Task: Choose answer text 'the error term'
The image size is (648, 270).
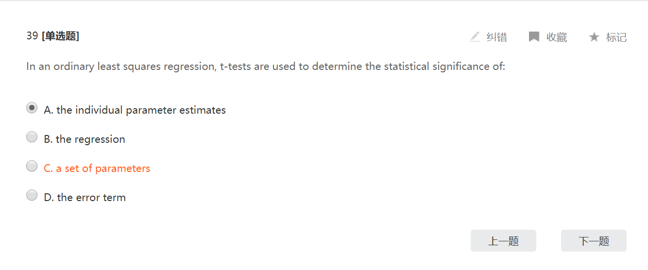Action: click(91, 198)
